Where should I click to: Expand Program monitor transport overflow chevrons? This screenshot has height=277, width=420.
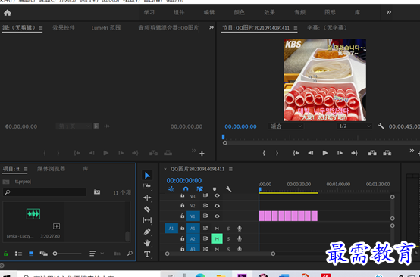pyautogui.click(x=412, y=151)
